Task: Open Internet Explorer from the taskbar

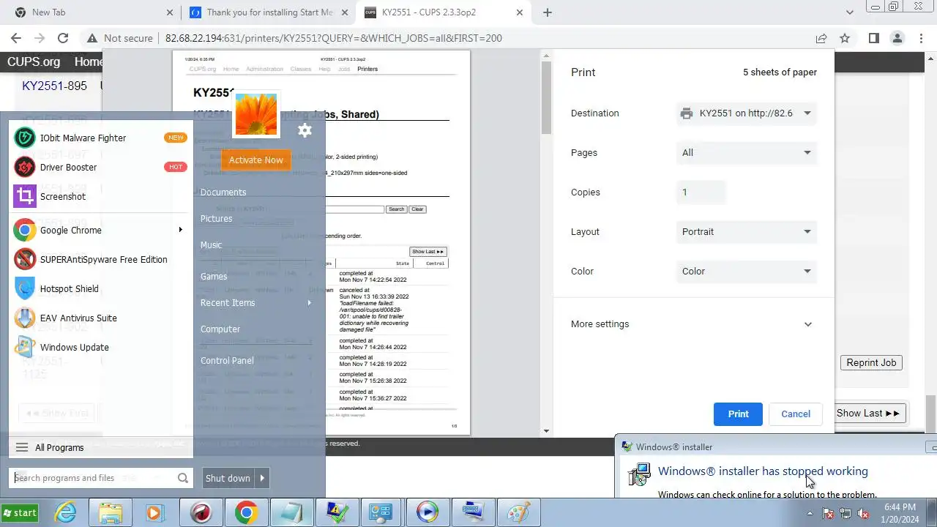Action: coord(66,512)
